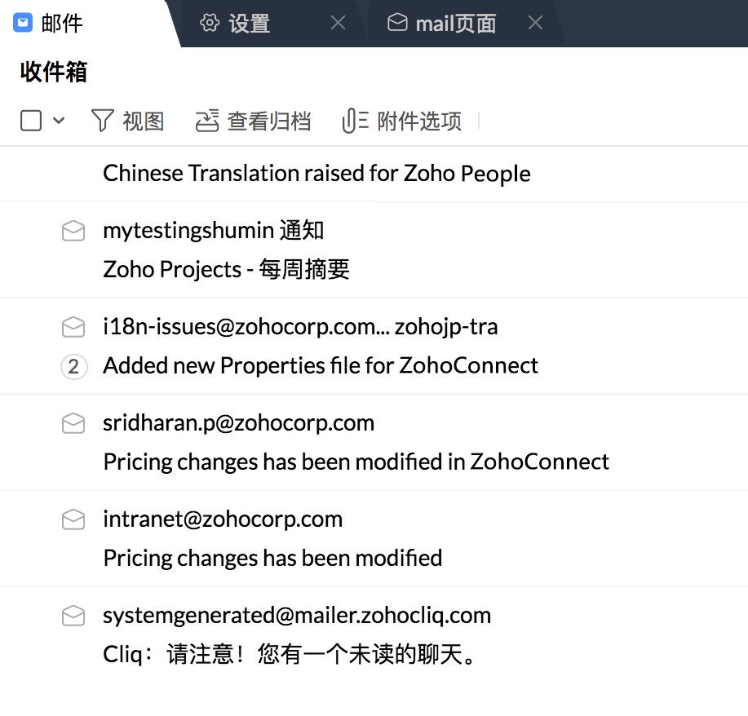748x716 pixels.
Task: Expand the conversation count badge showing 2
Action: tap(73, 367)
